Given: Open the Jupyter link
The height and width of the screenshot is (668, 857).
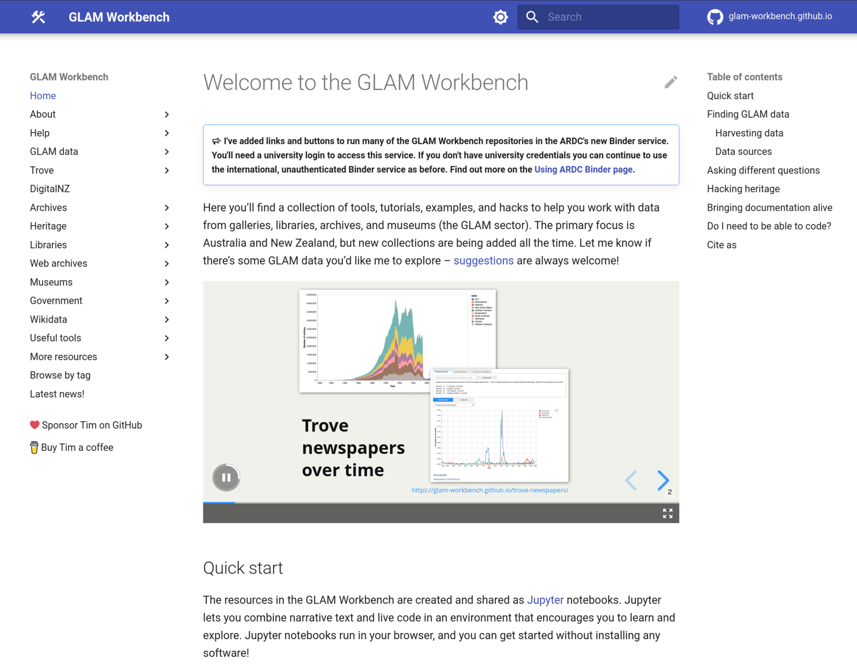Looking at the screenshot, I should pyautogui.click(x=545, y=600).
